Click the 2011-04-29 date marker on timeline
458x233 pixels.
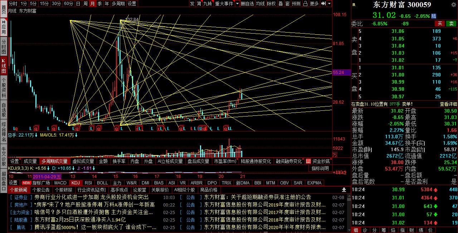click(47, 176)
